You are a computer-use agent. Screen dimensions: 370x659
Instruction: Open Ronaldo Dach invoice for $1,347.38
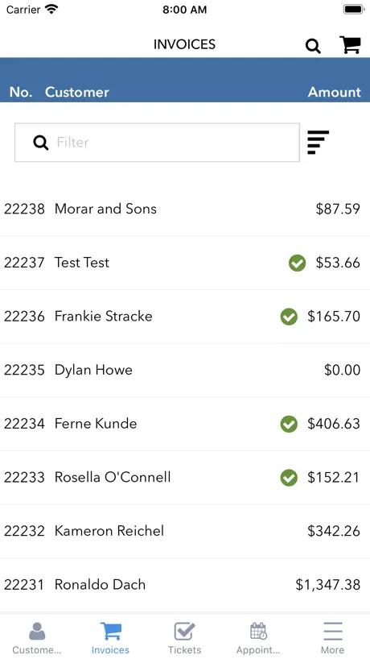tap(185, 585)
